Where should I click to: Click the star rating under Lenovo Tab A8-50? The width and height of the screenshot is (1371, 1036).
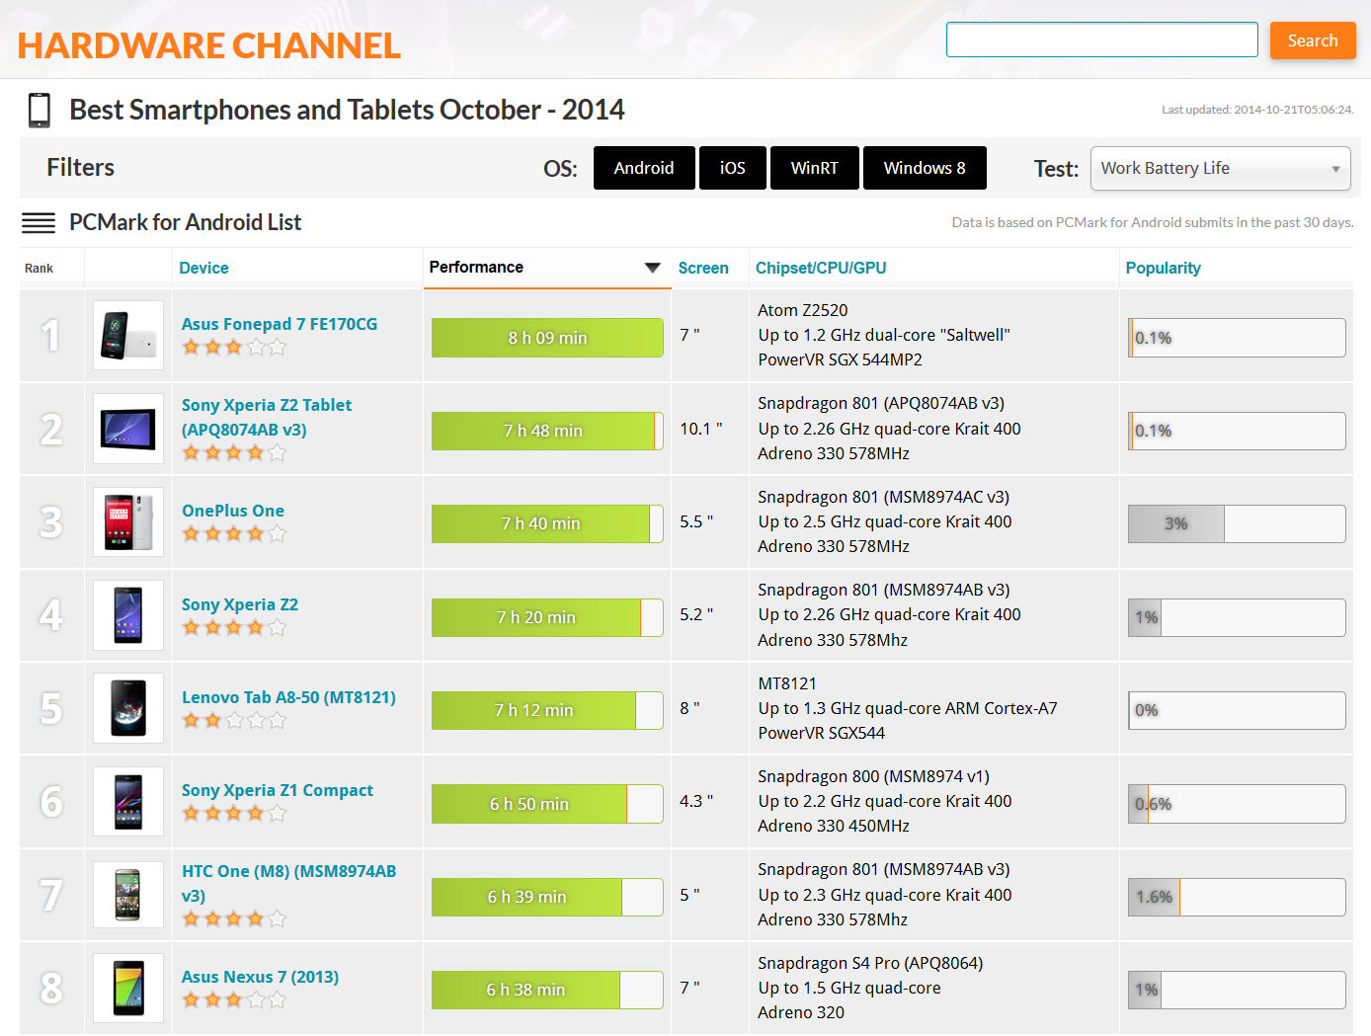coord(234,721)
